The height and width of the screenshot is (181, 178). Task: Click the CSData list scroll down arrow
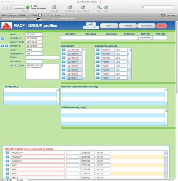(x=166, y=124)
